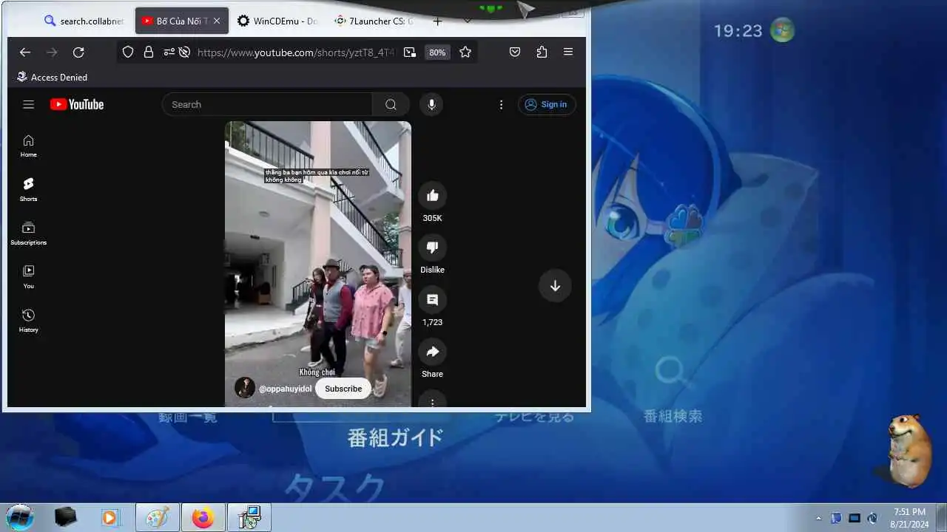947x532 pixels.
Task: Start voice search with the microphone
Action: [431, 104]
